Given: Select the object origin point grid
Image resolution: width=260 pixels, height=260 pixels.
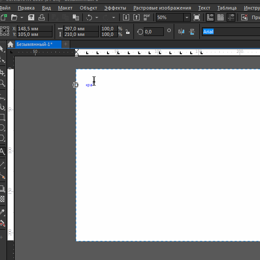Looking at the screenshot, I should pos(5,31).
